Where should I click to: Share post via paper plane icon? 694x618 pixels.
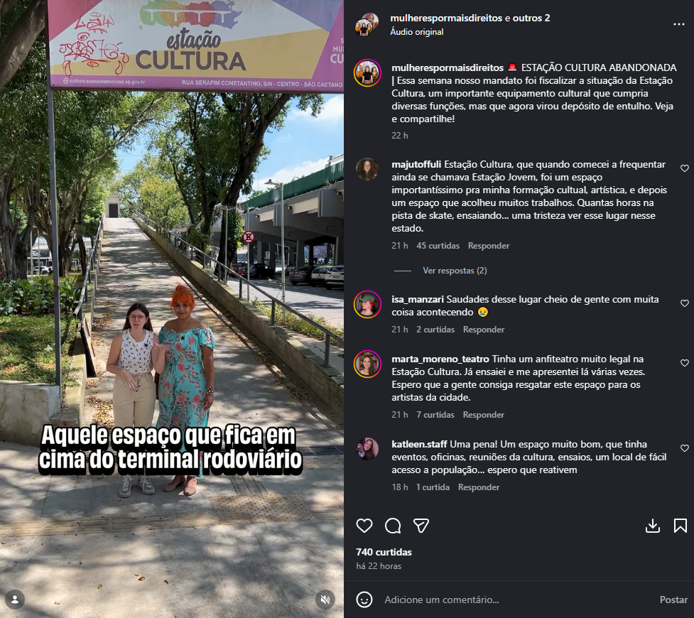[421, 526]
